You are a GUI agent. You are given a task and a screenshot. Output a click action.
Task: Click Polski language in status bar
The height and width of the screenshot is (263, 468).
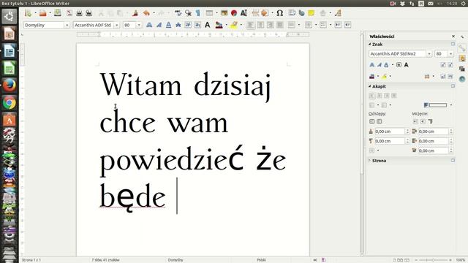coord(262,260)
